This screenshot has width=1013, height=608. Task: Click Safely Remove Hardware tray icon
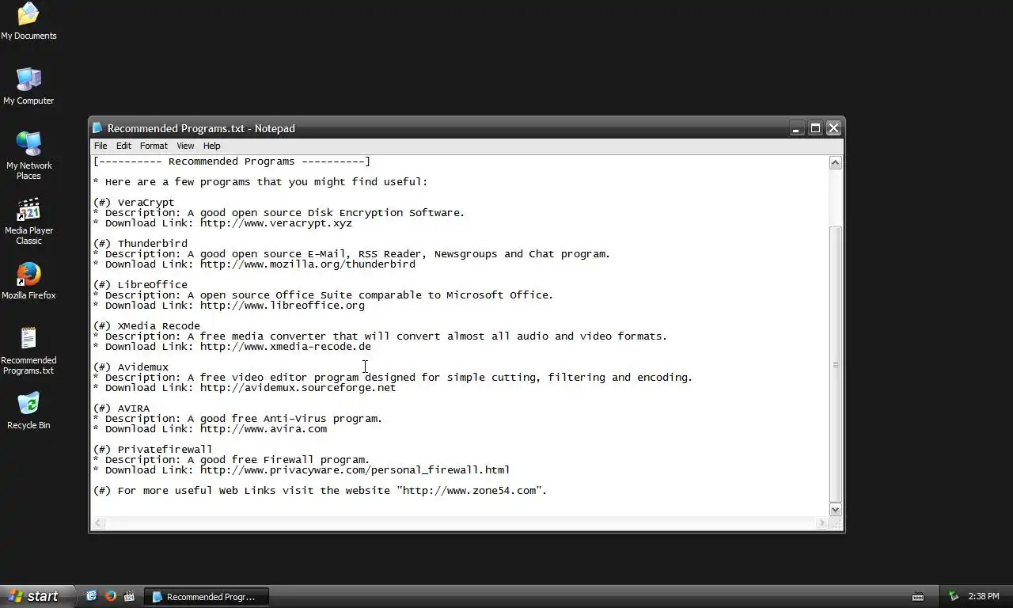[x=954, y=596]
